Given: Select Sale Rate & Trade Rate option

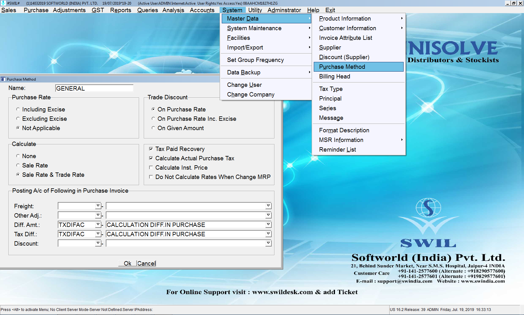Looking at the screenshot, I should [18, 175].
